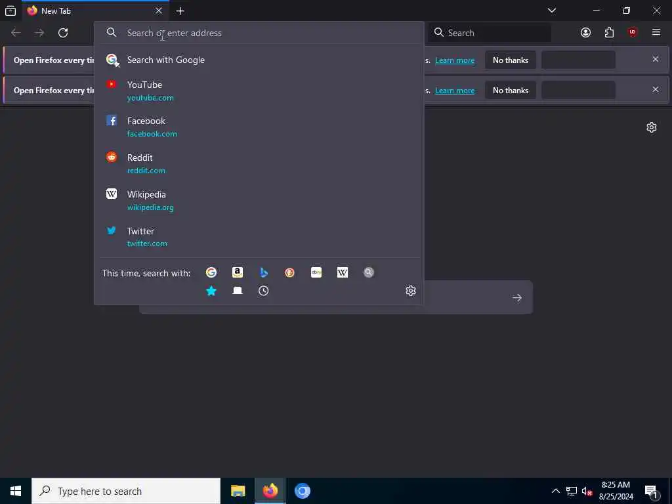Open the Reddit suggestion row
This screenshot has height=504, width=672.
tap(259, 163)
